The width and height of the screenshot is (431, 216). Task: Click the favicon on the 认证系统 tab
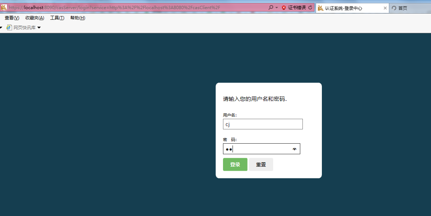[x=320, y=8]
